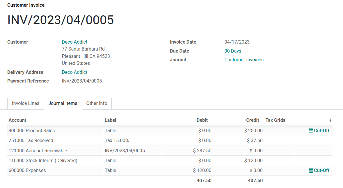Viewport: 343px width, 188px height.
Task: Click the 30 Days due date link
Action: (233, 51)
